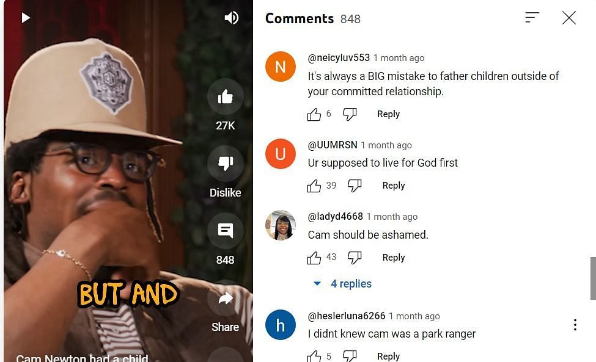Dislike the 'Cam should be ashamed' comment
Image resolution: width=596 pixels, height=362 pixels.
355,257
